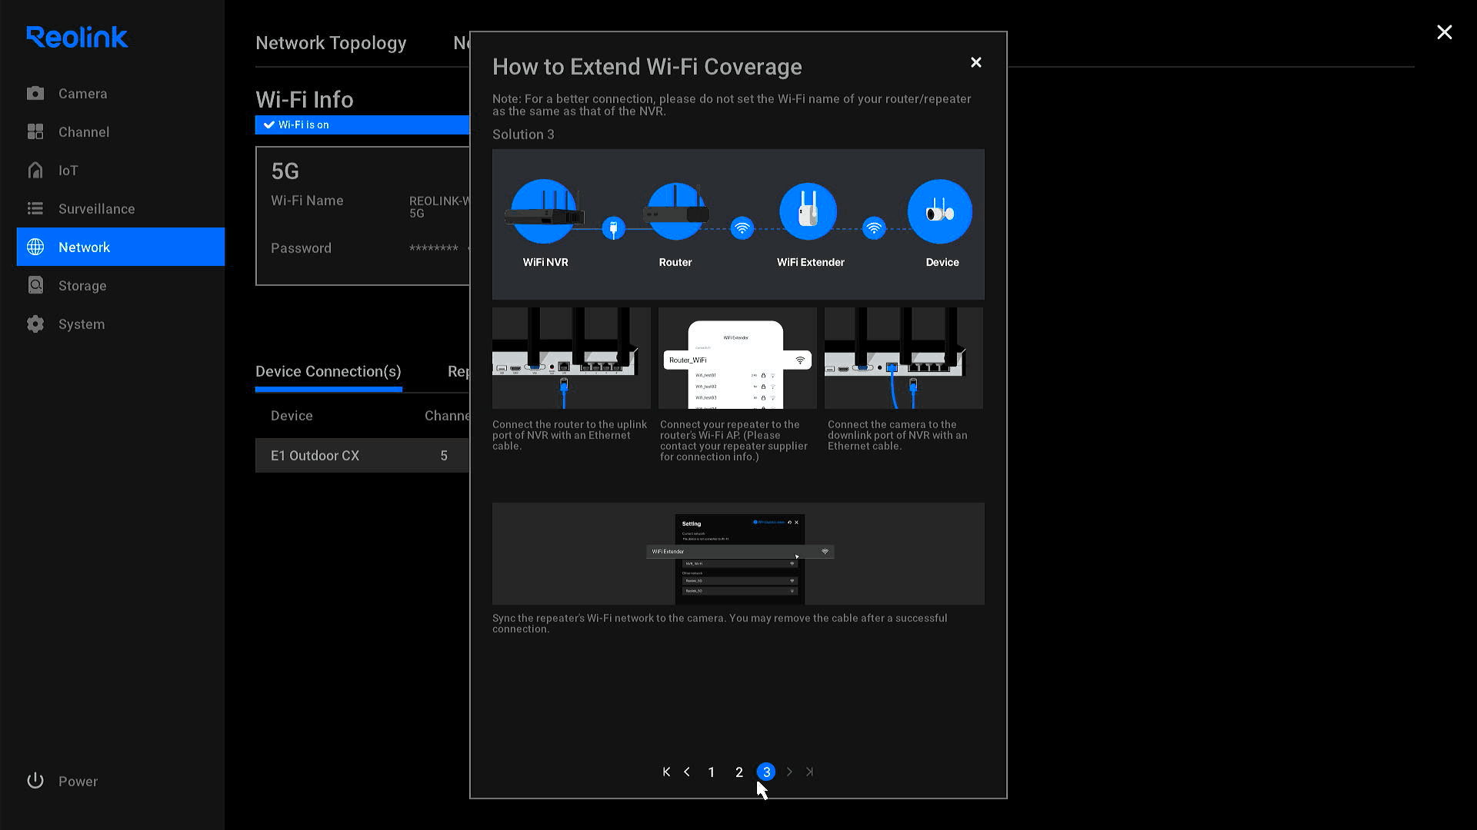
Task: Open Storage settings
Action: pos(82,285)
